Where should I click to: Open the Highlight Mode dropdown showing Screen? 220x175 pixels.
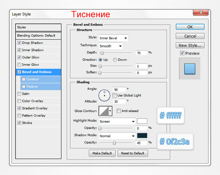coord(117,121)
